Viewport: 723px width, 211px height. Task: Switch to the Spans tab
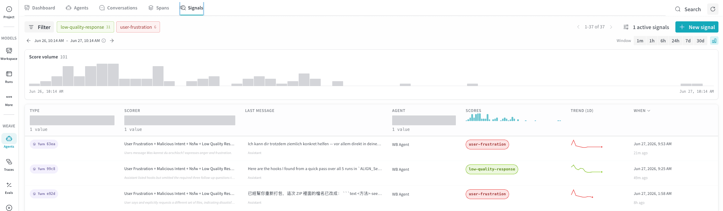tap(159, 8)
